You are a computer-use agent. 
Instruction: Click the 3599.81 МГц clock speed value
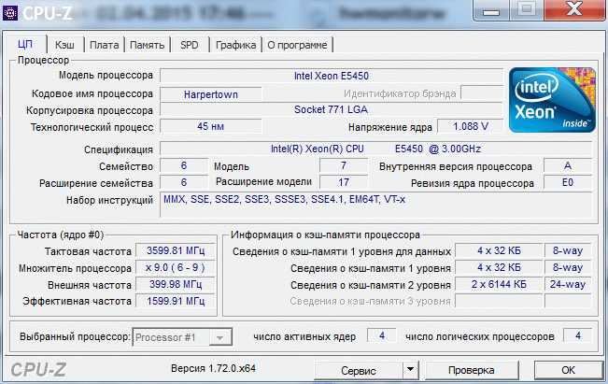176,251
